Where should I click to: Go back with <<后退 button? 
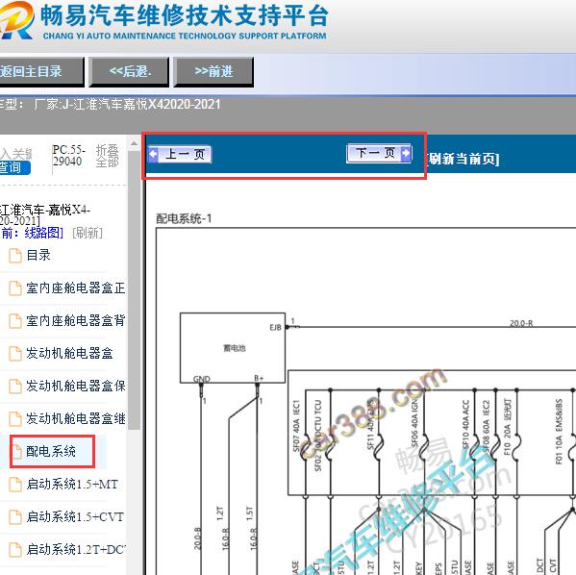tap(129, 72)
